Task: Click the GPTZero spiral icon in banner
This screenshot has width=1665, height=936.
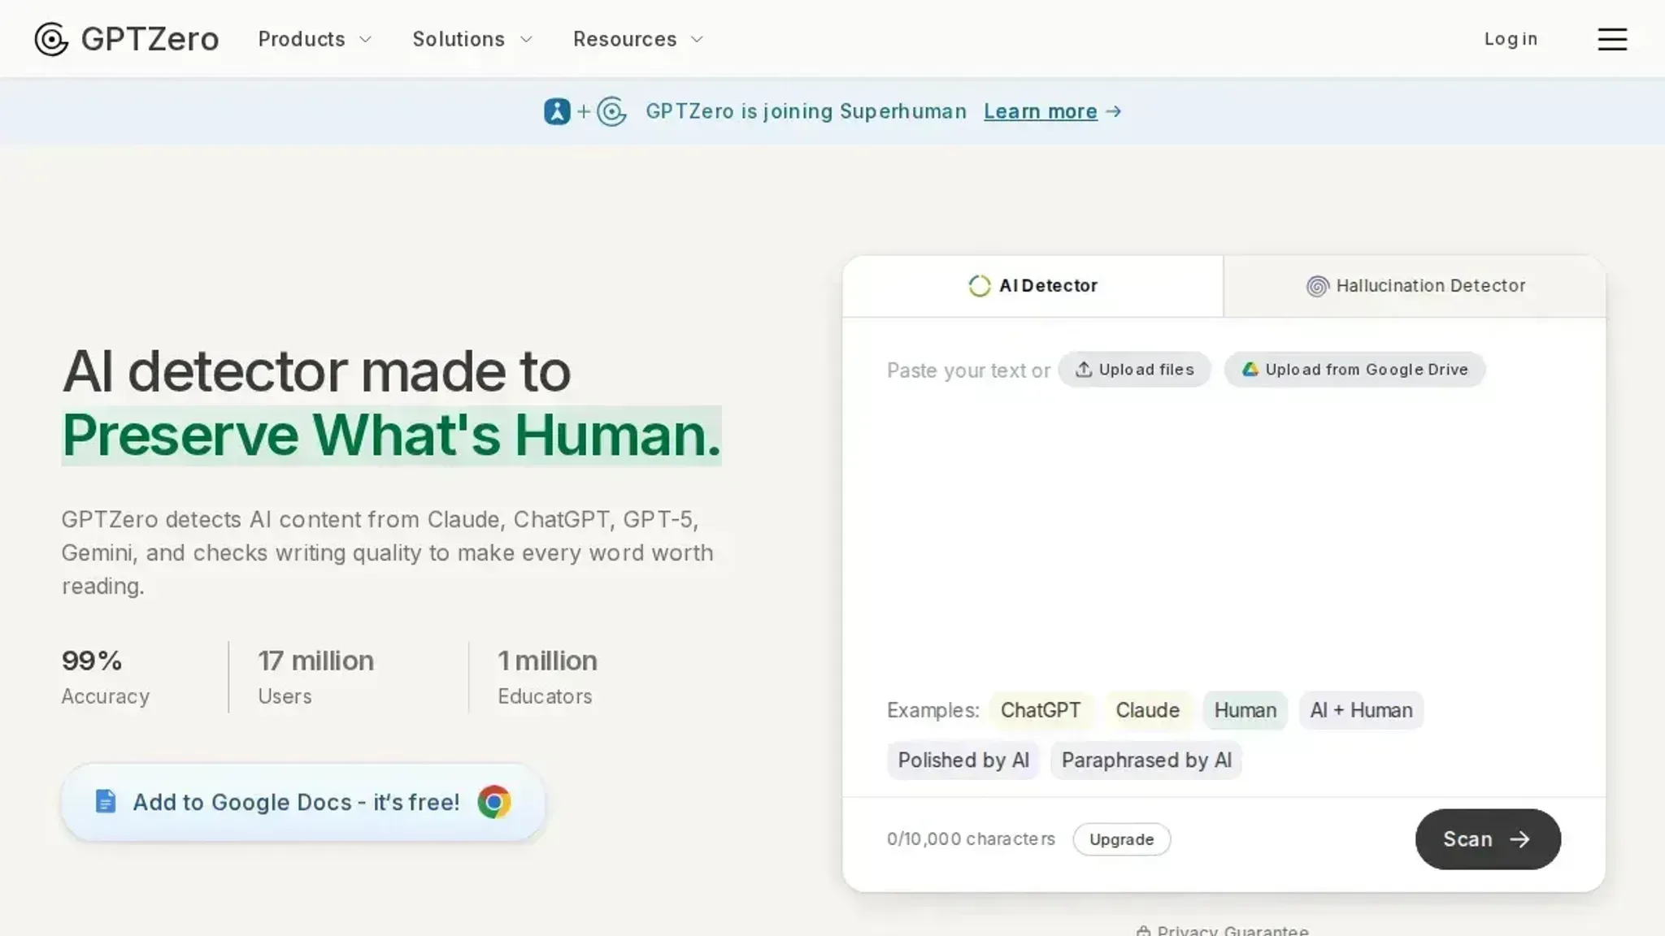Action: 611,111
